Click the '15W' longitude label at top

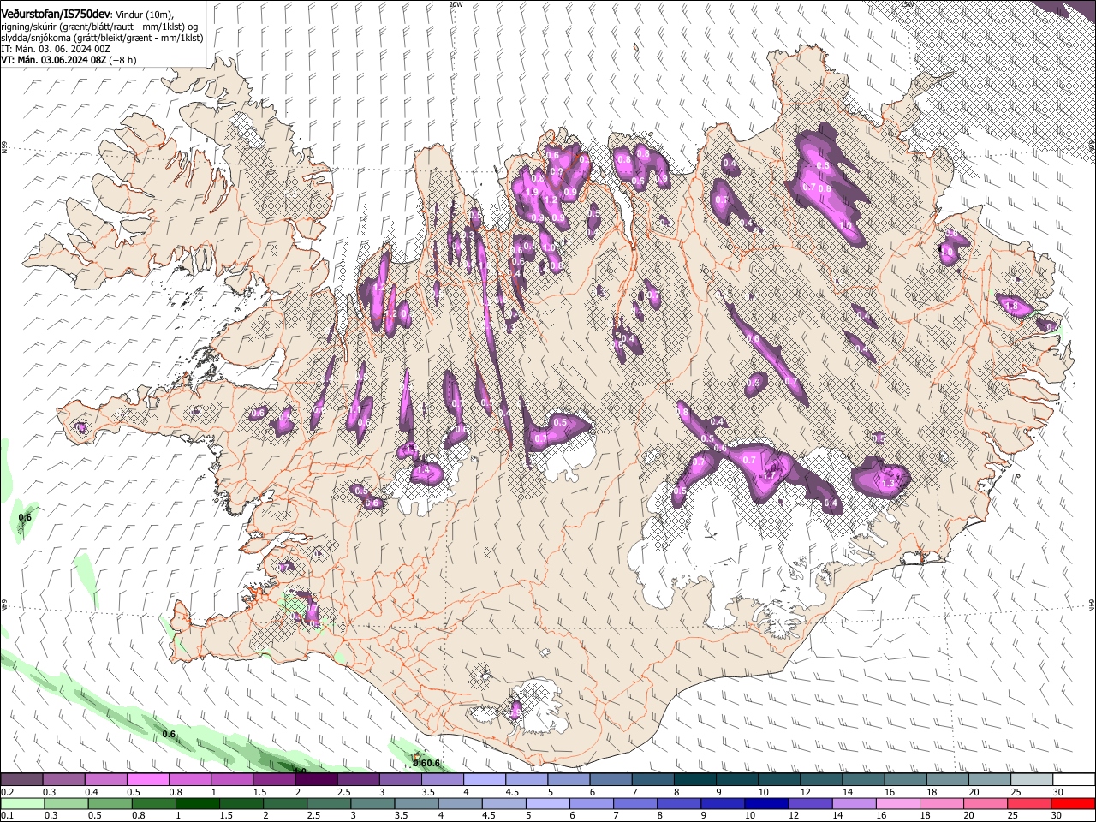(x=907, y=4)
